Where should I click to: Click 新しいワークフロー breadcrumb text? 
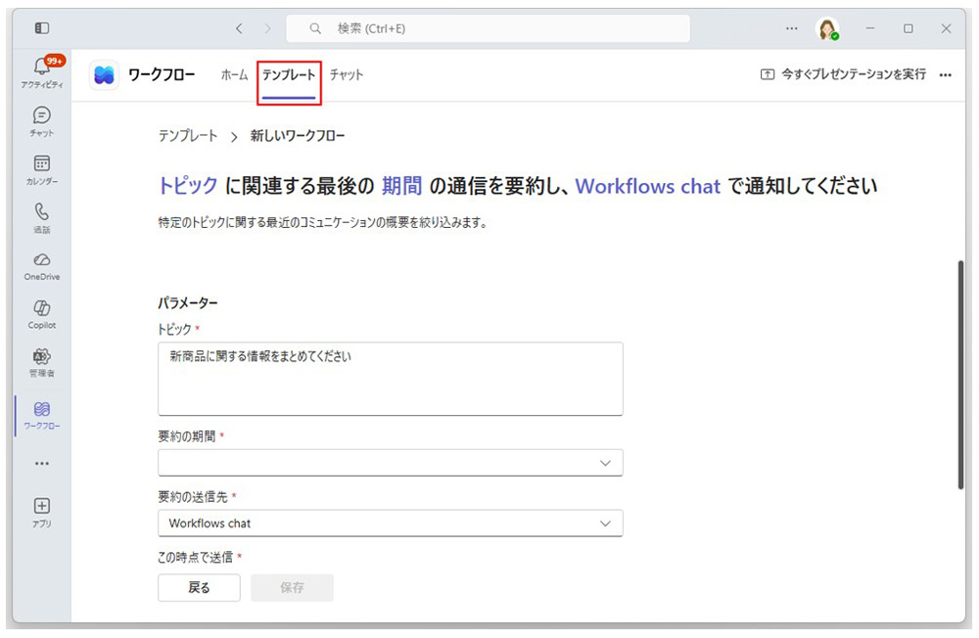[298, 136]
